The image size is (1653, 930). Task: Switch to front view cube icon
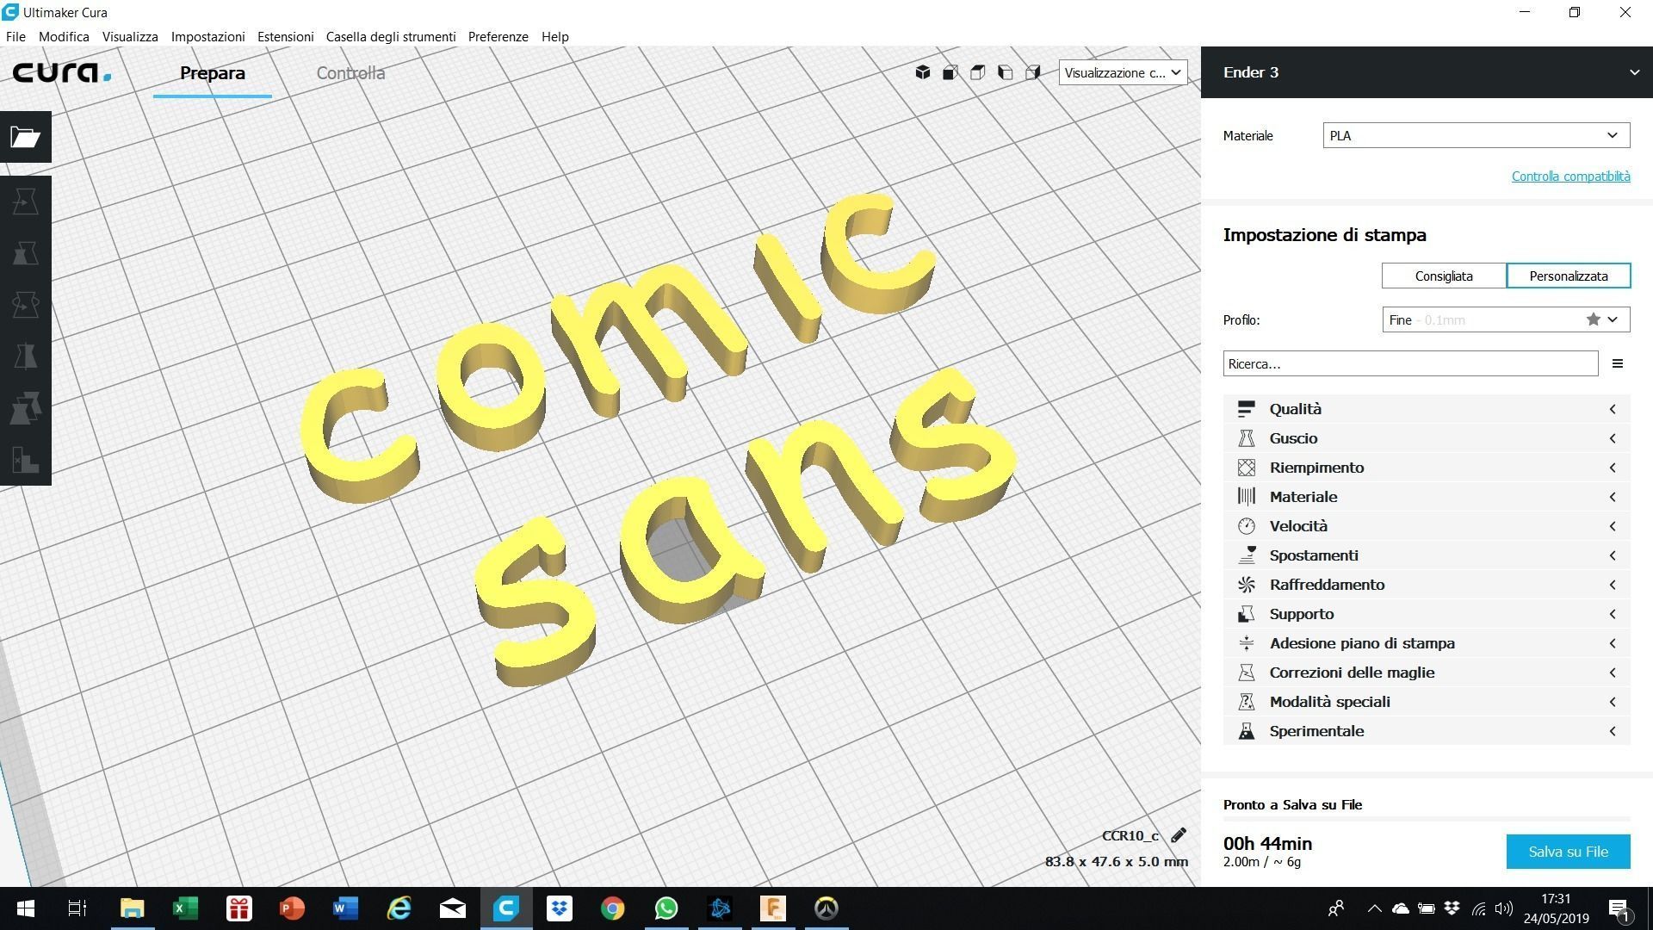[950, 72]
